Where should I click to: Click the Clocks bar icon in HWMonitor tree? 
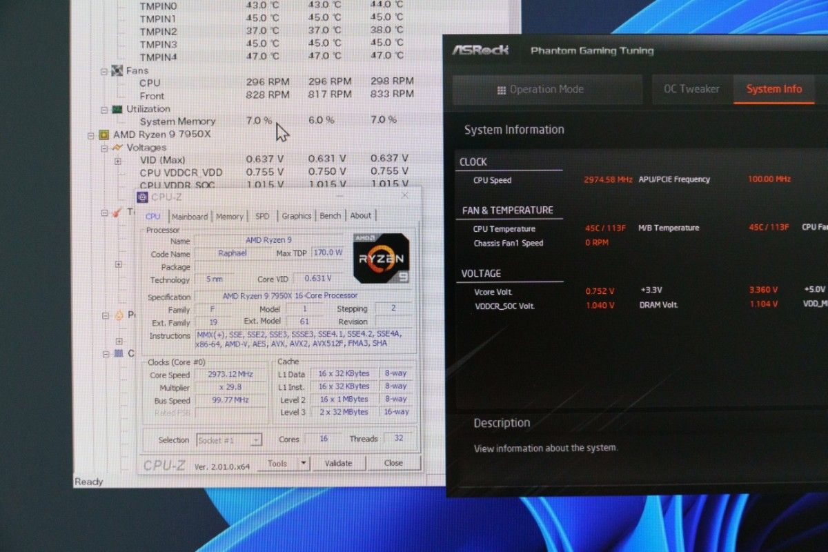118,353
